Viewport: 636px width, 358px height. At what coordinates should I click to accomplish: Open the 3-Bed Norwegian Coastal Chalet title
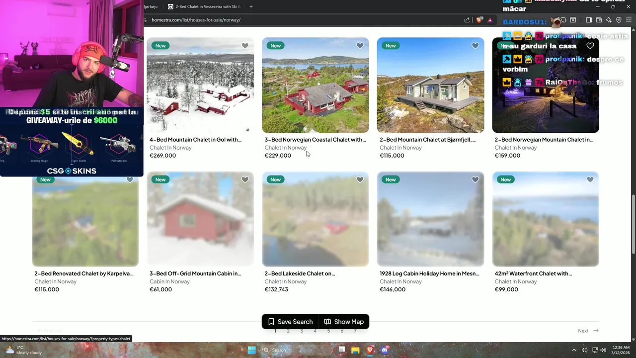[315, 140]
